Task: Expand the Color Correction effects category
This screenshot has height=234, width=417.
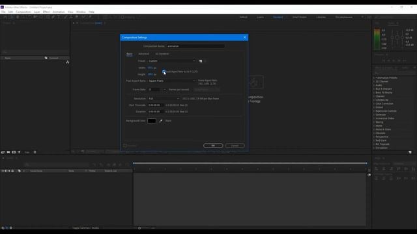Action: [374, 103]
